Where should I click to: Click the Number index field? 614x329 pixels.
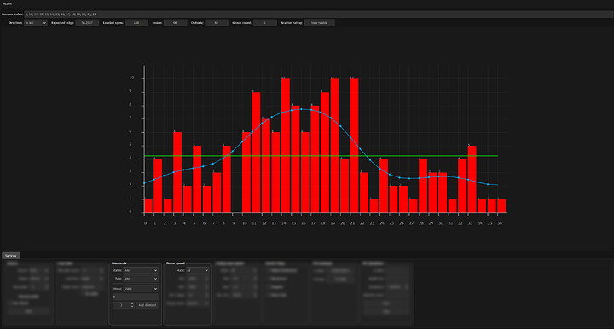pyautogui.click(x=318, y=14)
